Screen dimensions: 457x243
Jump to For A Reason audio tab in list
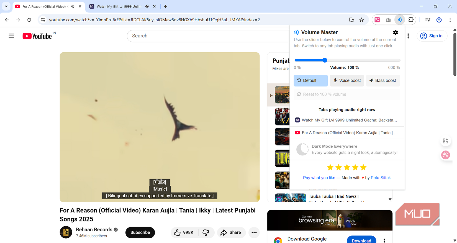pyautogui.click(x=347, y=133)
